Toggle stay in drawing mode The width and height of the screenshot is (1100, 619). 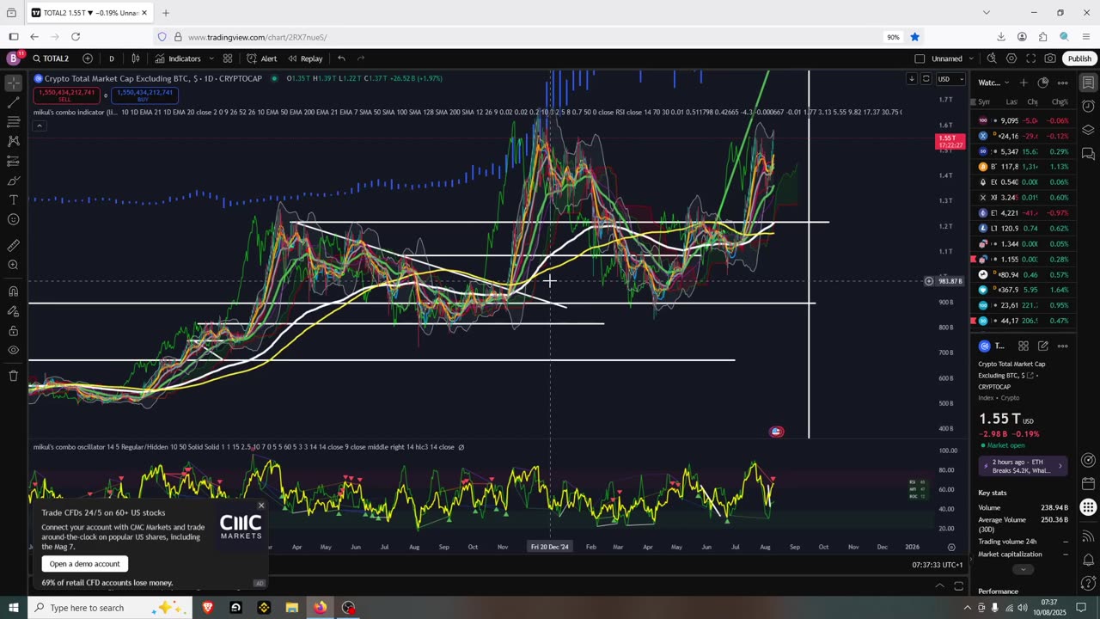point(13,310)
